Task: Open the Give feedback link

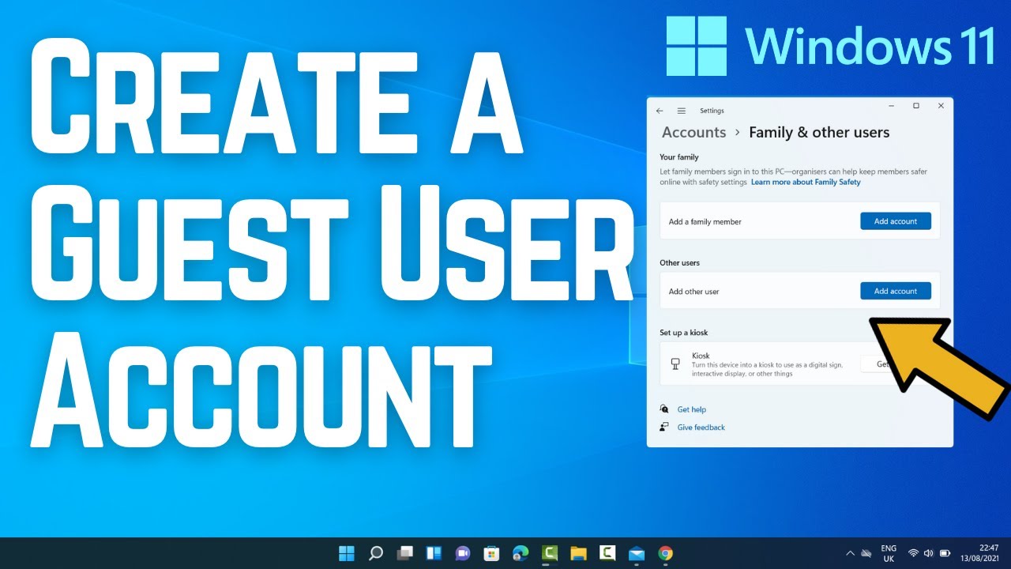Action: click(x=701, y=428)
